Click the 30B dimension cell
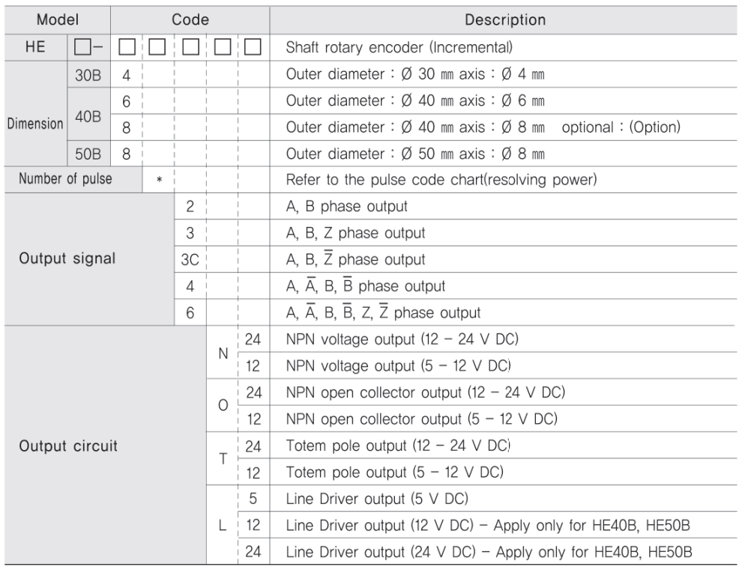742x573 pixels. pos(88,74)
